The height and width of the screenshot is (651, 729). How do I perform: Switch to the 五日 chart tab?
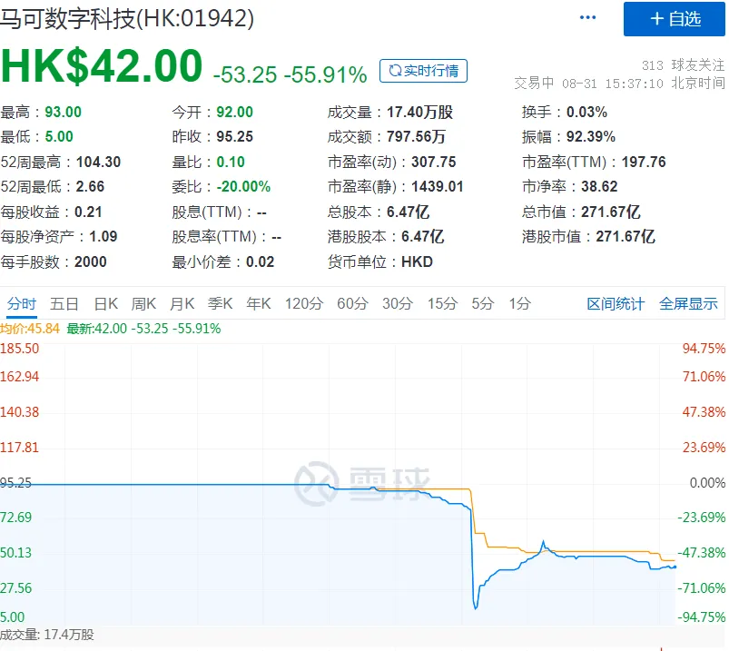(x=64, y=304)
